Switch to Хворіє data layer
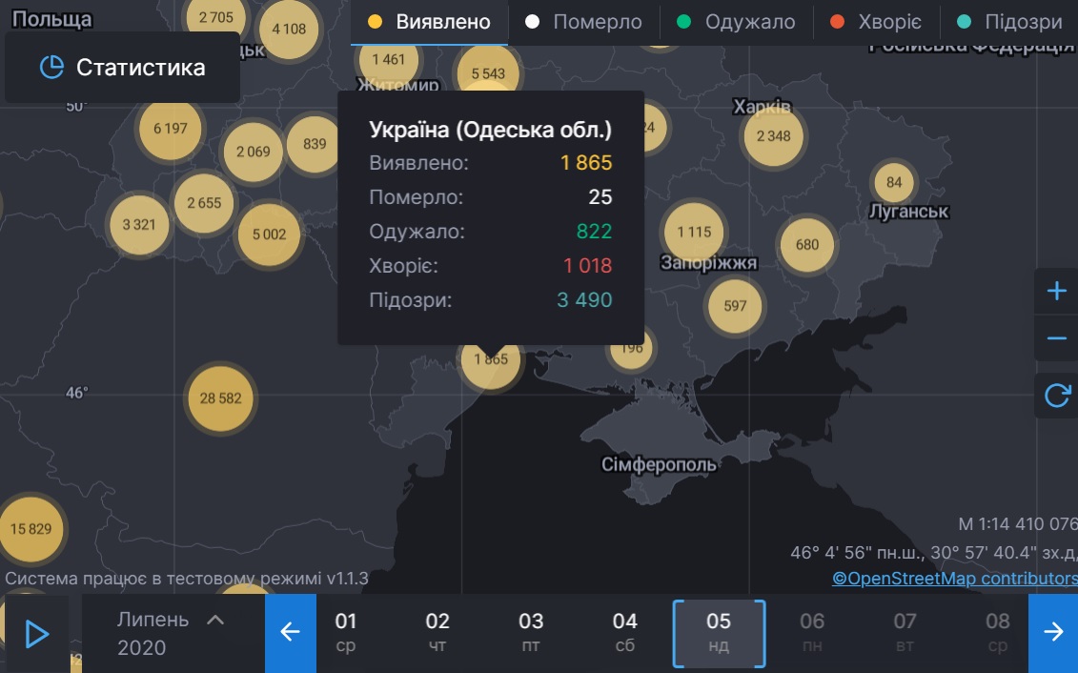 click(876, 22)
